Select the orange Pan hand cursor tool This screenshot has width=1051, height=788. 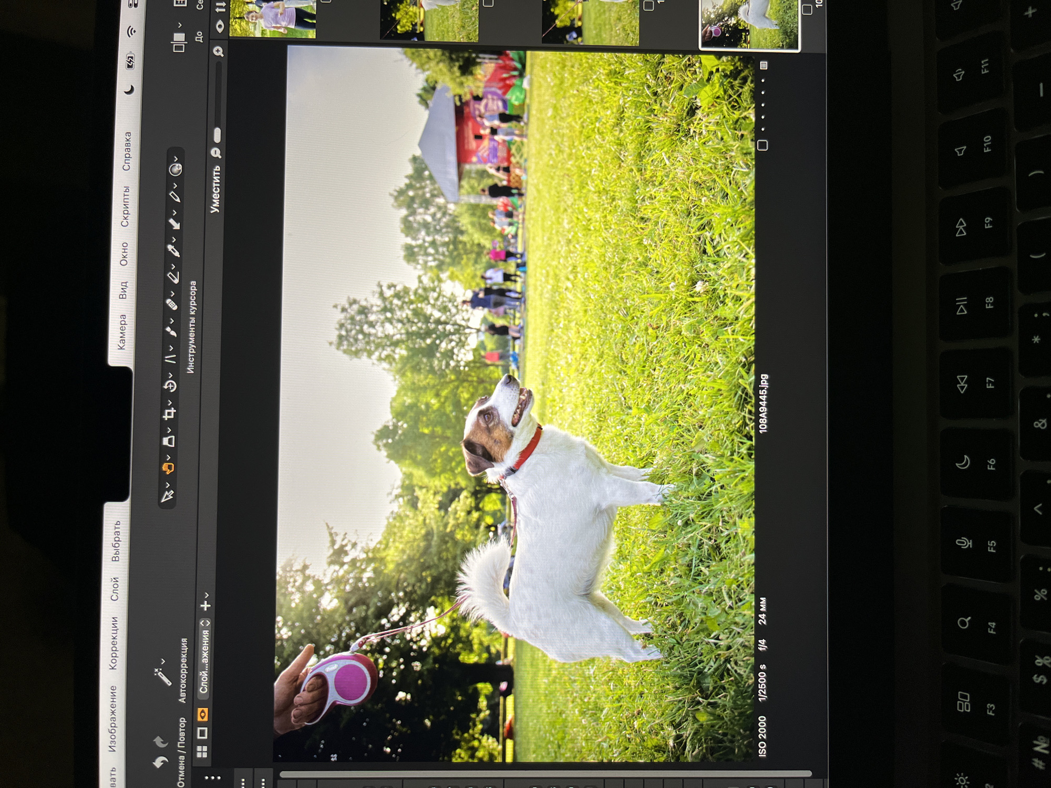tap(168, 468)
